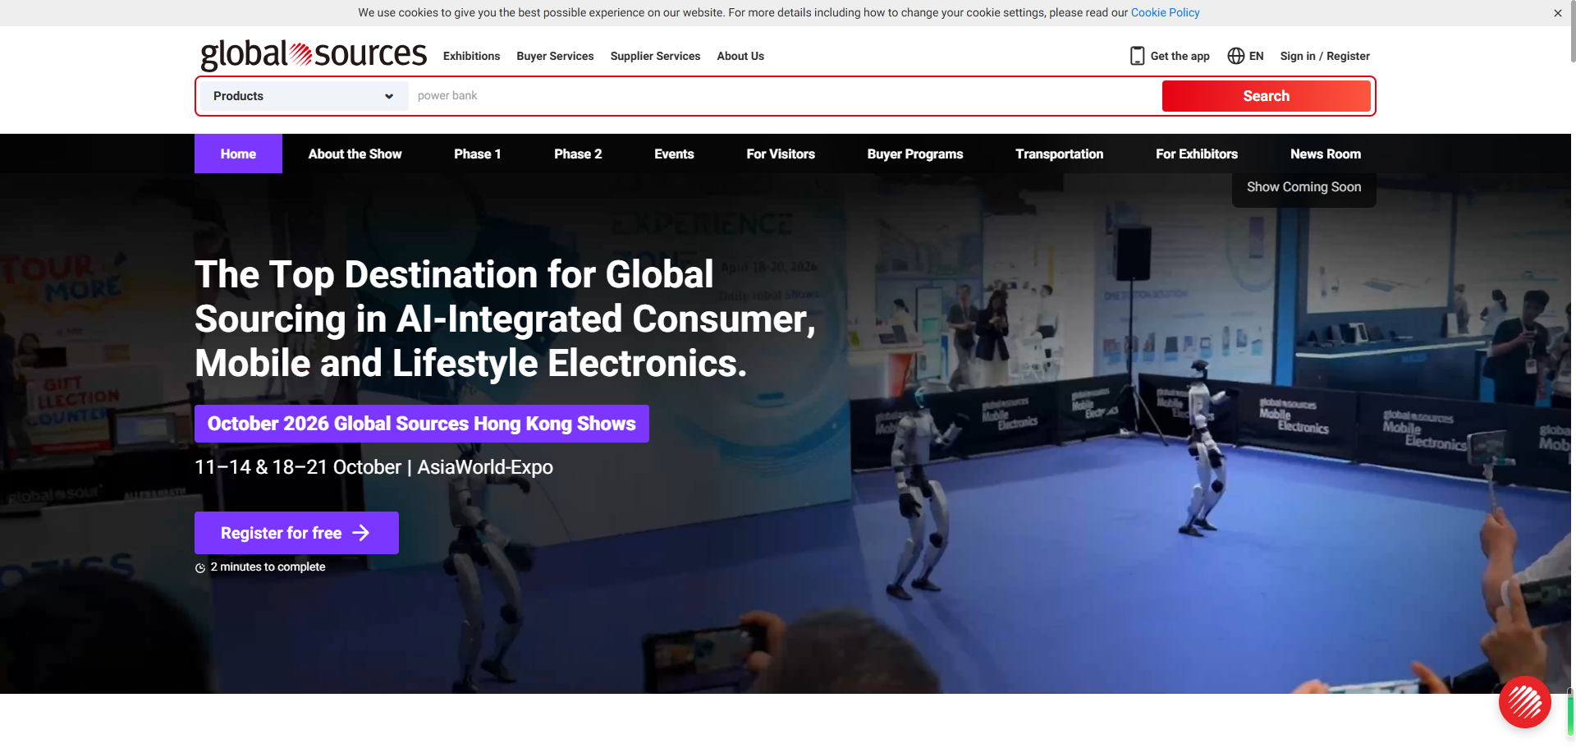
Task: Focus the power bank search field
Action: tap(784, 96)
